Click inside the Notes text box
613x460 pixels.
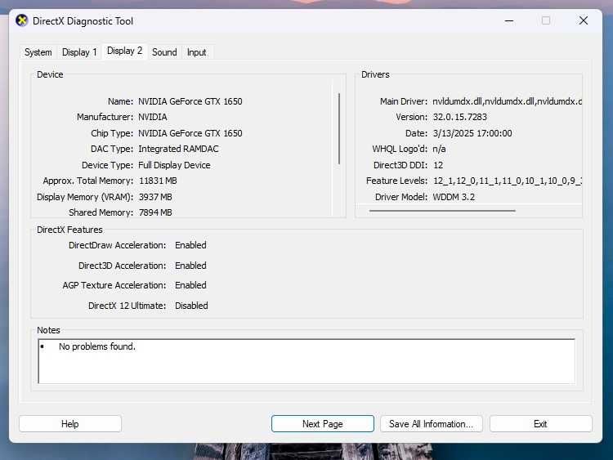pos(306,361)
